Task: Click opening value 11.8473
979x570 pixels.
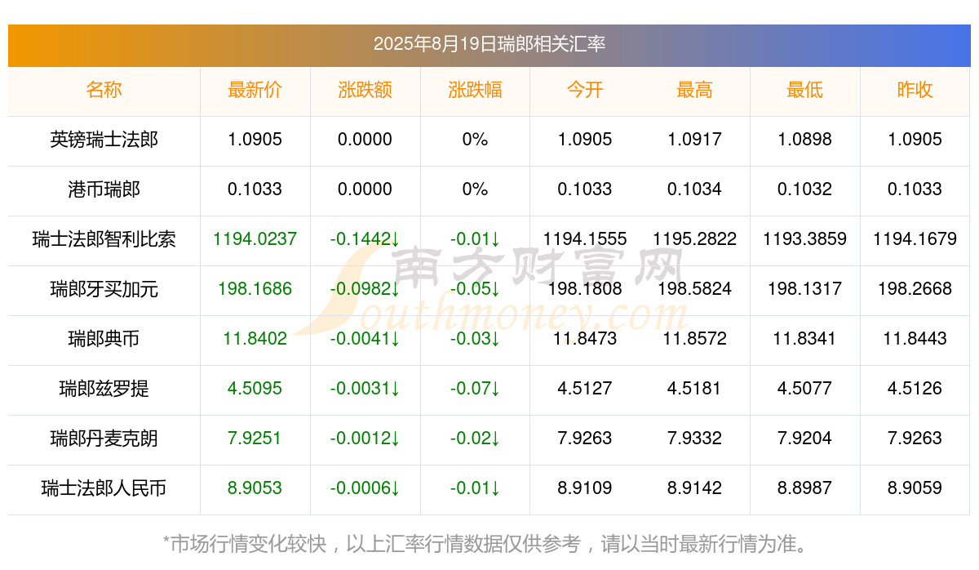Action: (585, 339)
